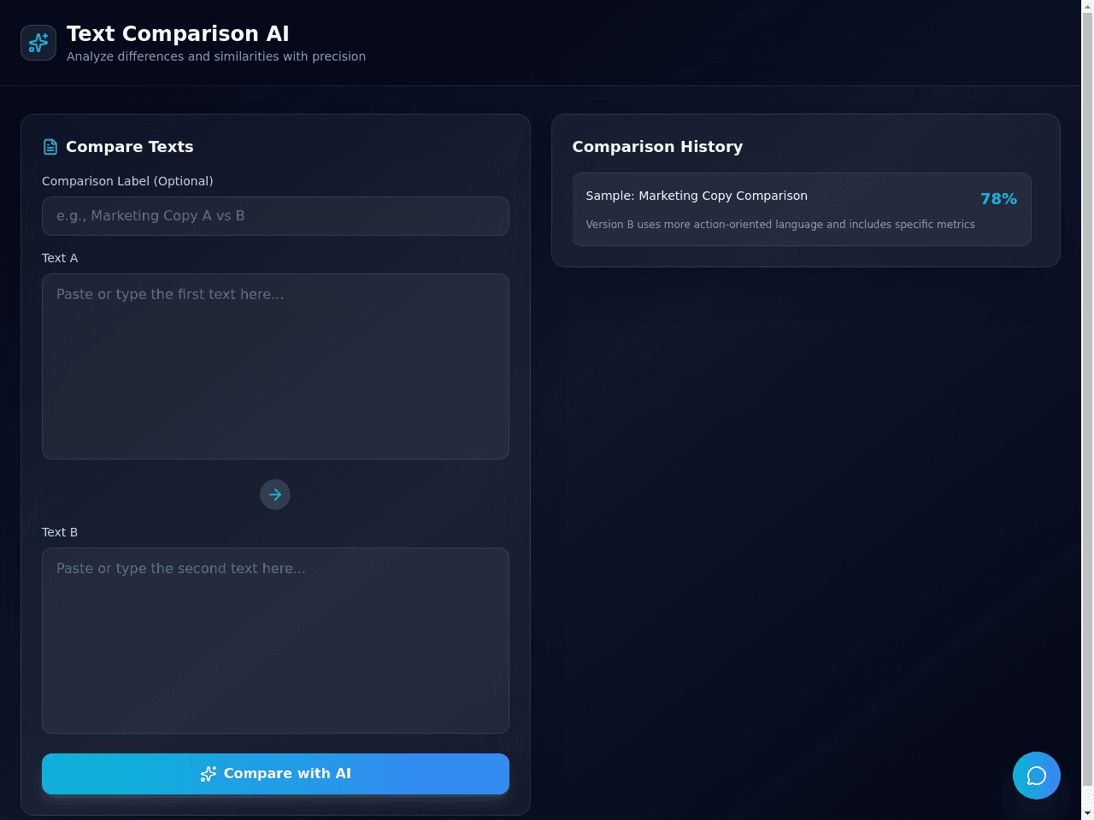The height and width of the screenshot is (820, 1094).
Task: Click the sparkle icon in Compare button
Action: click(209, 774)
